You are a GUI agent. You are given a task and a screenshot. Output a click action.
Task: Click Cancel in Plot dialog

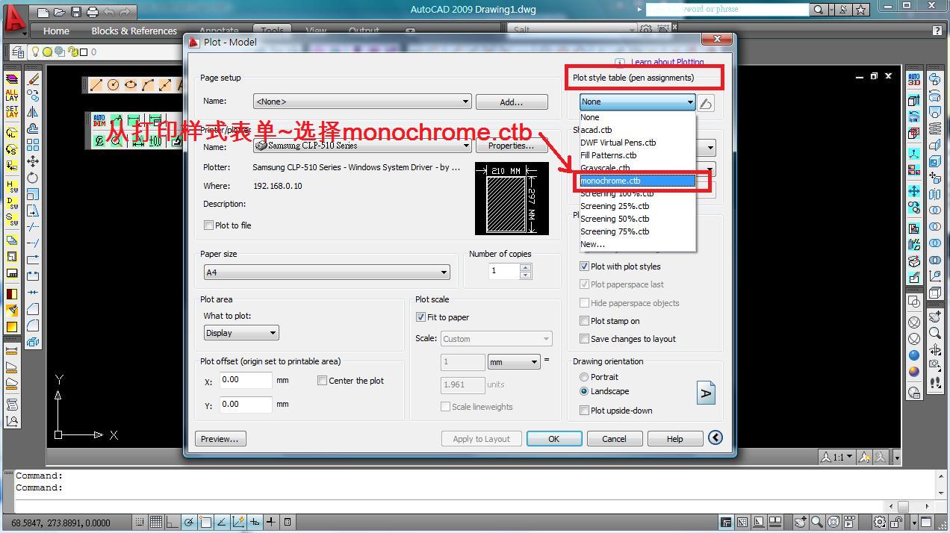coord(615,439)
